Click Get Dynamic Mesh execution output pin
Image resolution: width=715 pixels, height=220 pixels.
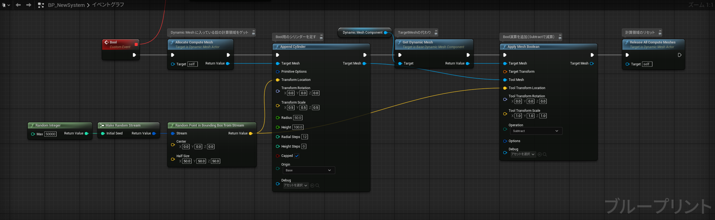tap(468, 55)
